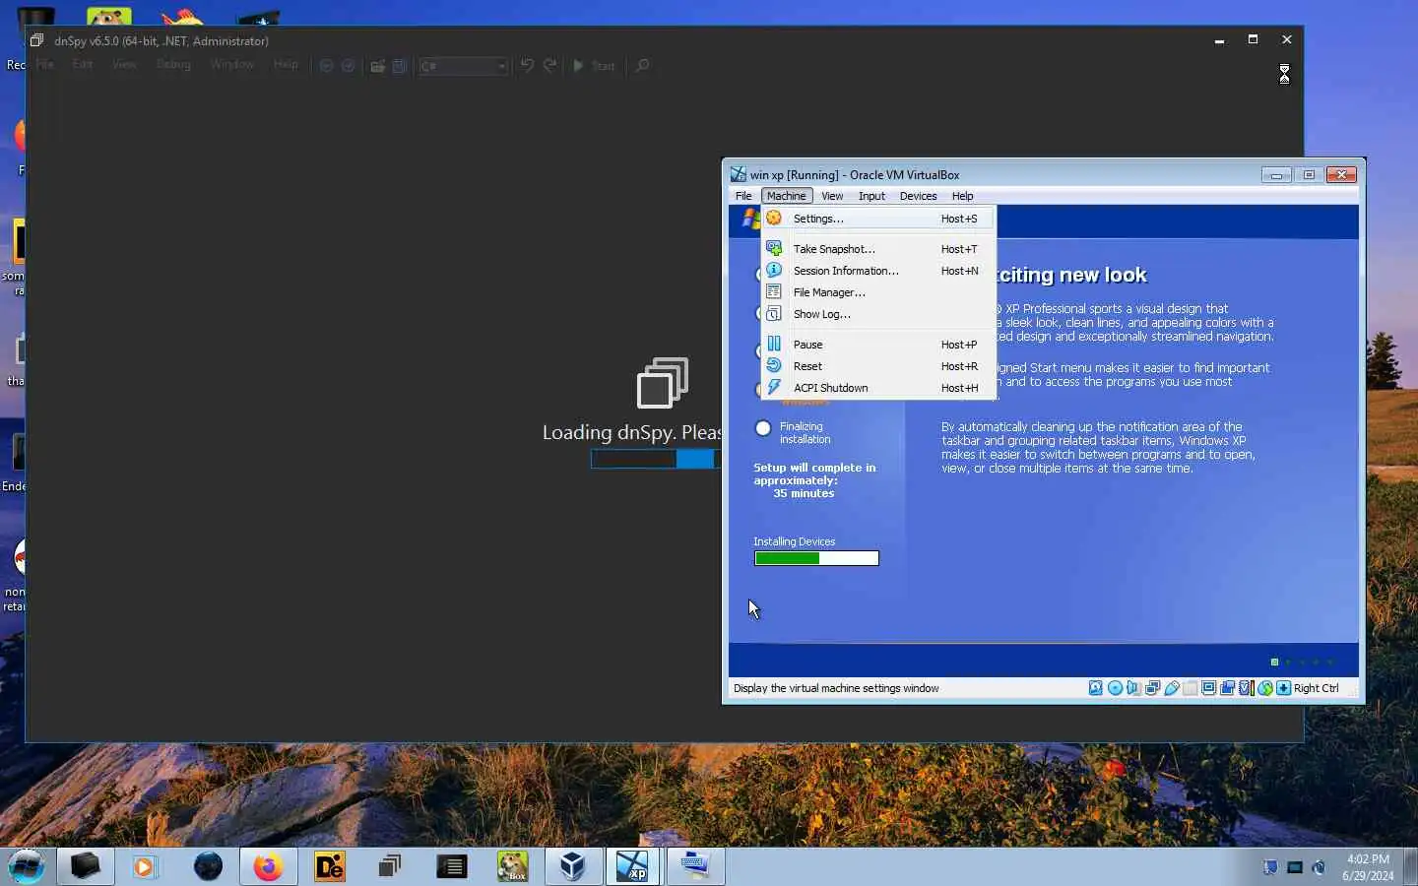
Task: Click network adapters status icon
Action: pos(1152,688)
